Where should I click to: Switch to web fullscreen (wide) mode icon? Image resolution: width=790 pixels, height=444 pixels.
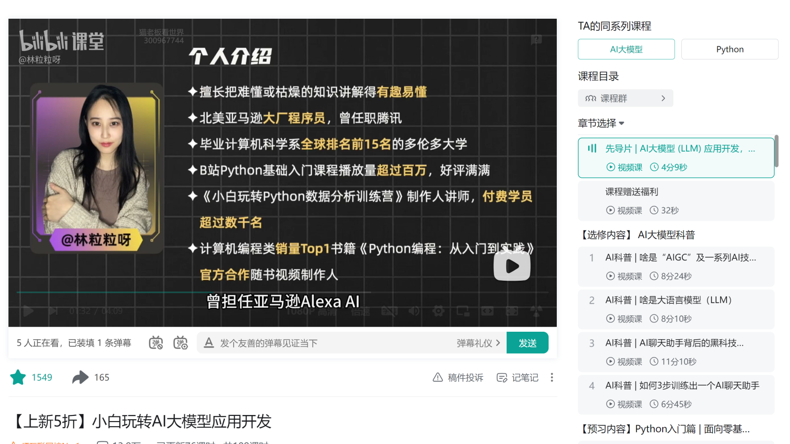coord(487,311)
